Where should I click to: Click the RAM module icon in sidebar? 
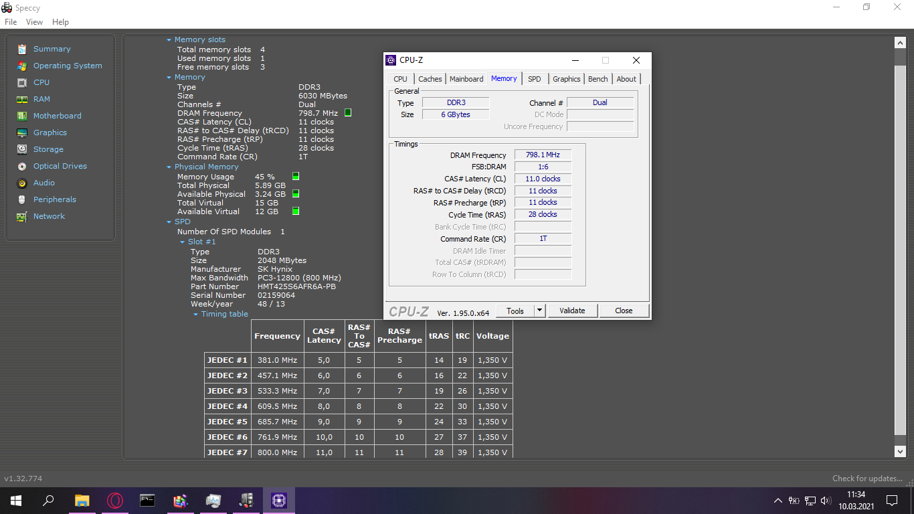[22, 99]
